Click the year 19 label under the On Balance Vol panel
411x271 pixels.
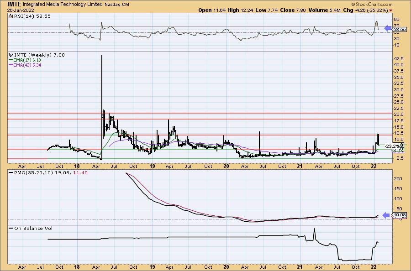coord(152,267)
